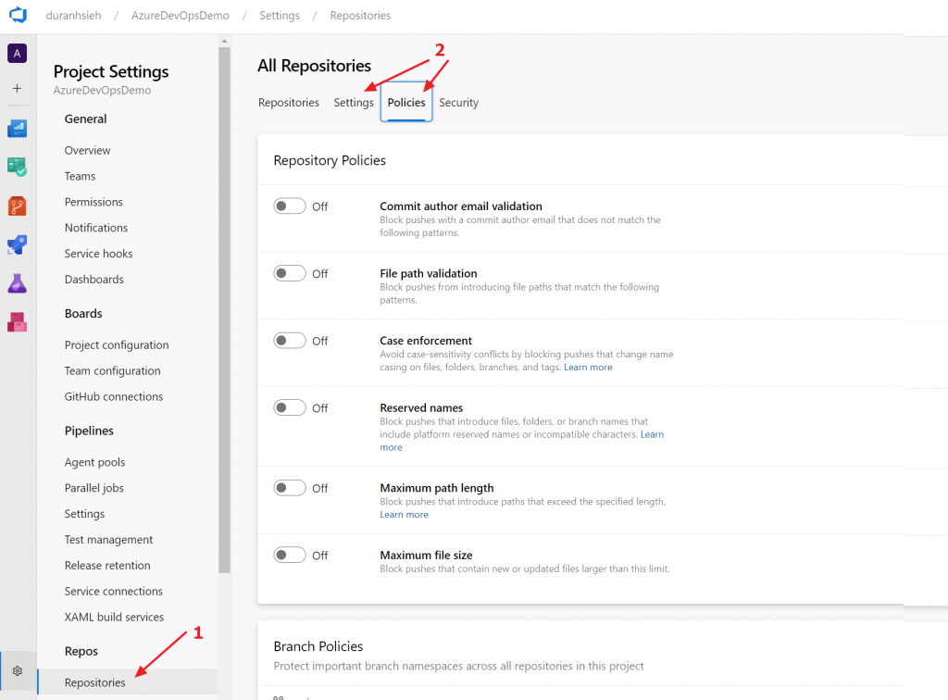Open Test management settings

[109, 540]
